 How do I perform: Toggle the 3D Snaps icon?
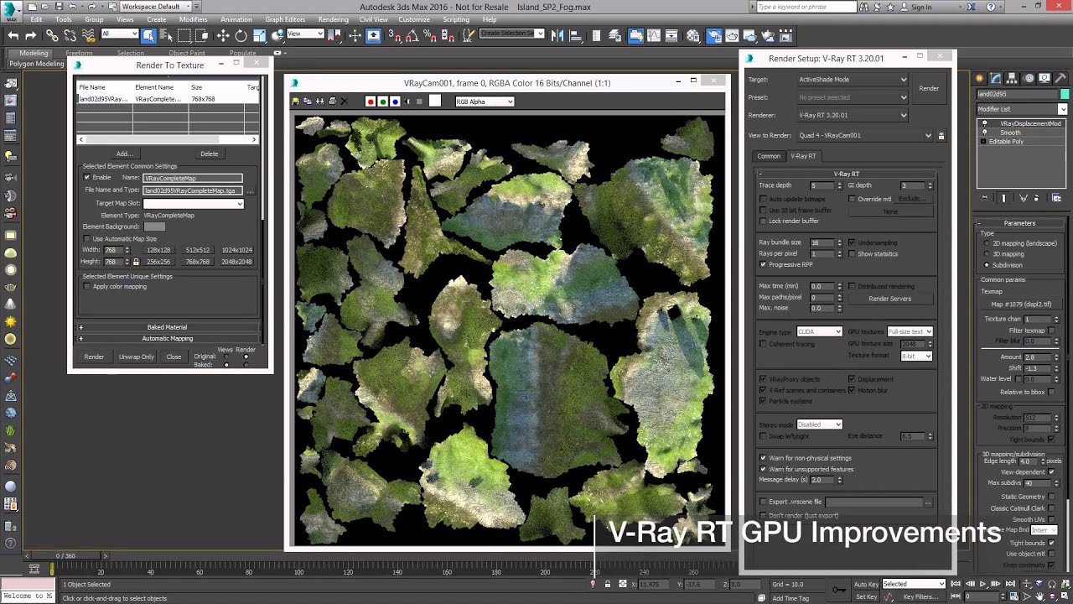point(394,35)
